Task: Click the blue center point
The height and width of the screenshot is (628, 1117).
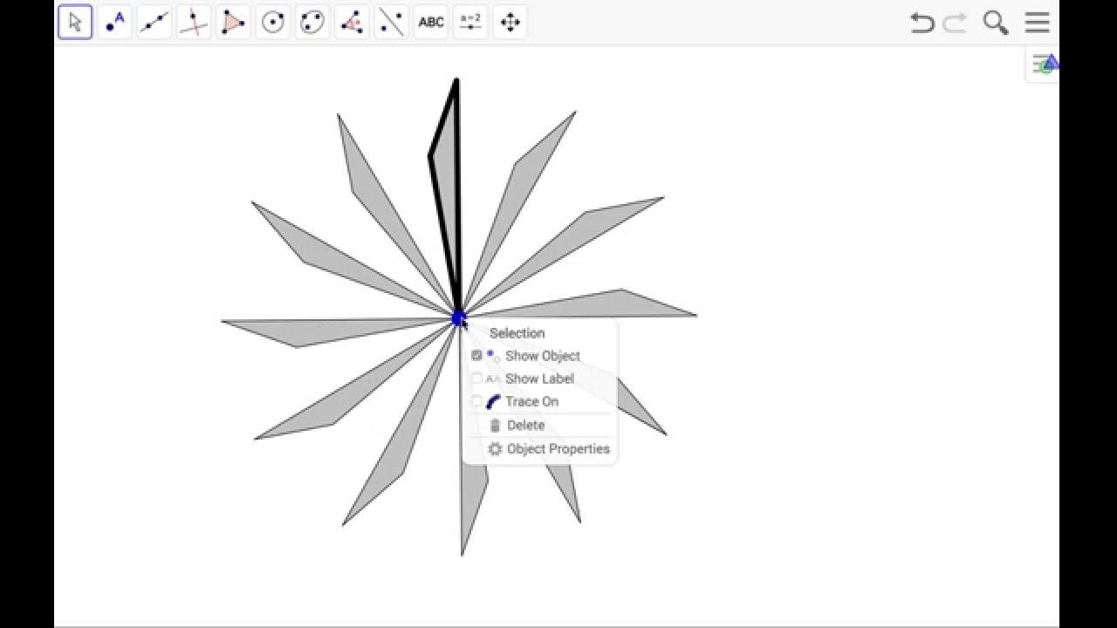Action: (458, 319)
